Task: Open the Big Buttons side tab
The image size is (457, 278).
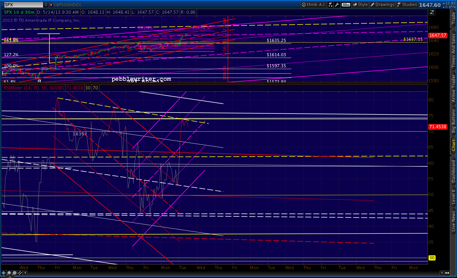Action: [453, 121]
